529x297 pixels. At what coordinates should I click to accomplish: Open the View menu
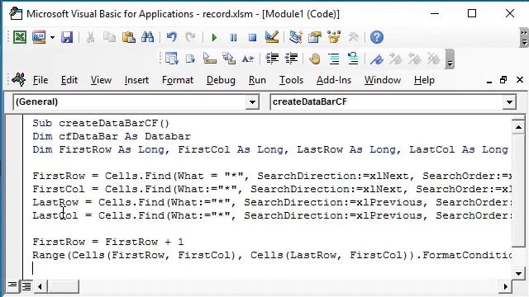(x=101, y=80)
